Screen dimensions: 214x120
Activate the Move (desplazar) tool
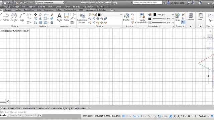coord(35,15)
